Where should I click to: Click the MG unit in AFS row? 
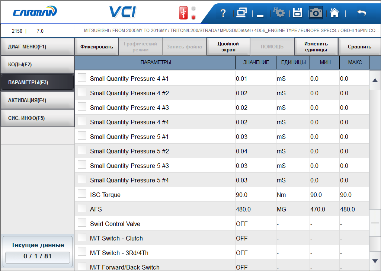point(281,210)
